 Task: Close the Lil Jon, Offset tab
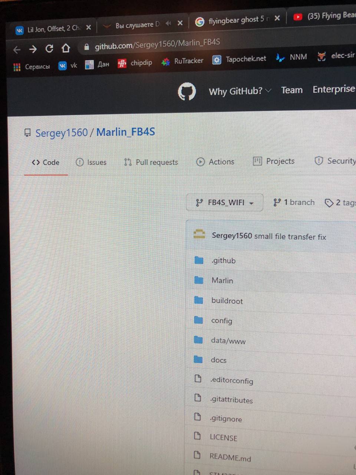[x=89, y=27]
